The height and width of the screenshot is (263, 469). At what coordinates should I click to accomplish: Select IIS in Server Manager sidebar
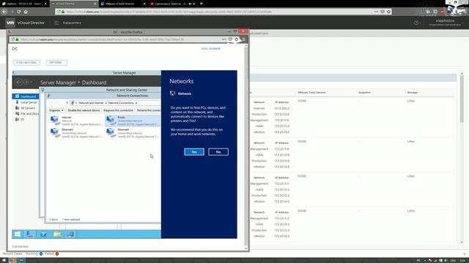pyautogui.click(x=20, y=119)
